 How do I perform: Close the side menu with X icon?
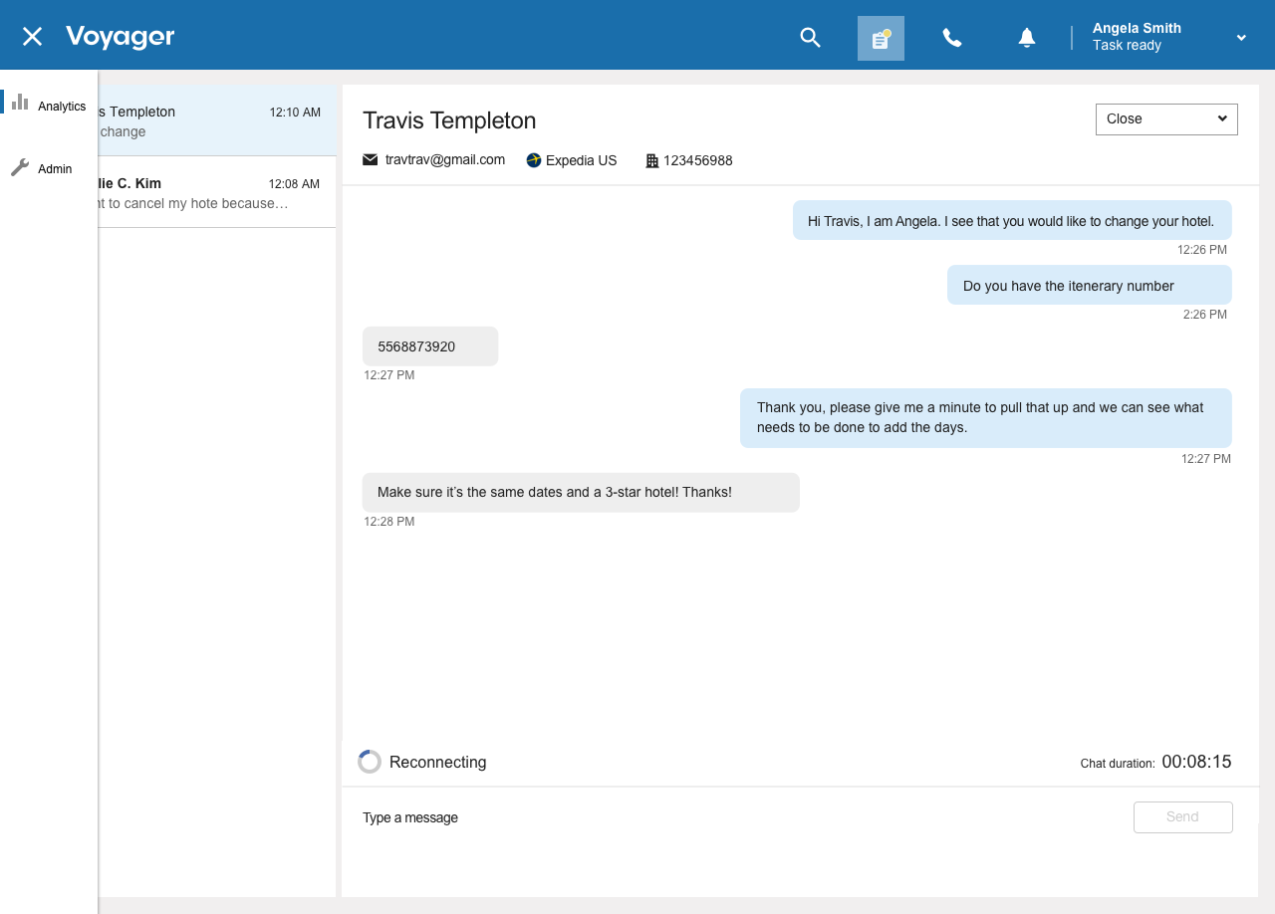[33, 37]
